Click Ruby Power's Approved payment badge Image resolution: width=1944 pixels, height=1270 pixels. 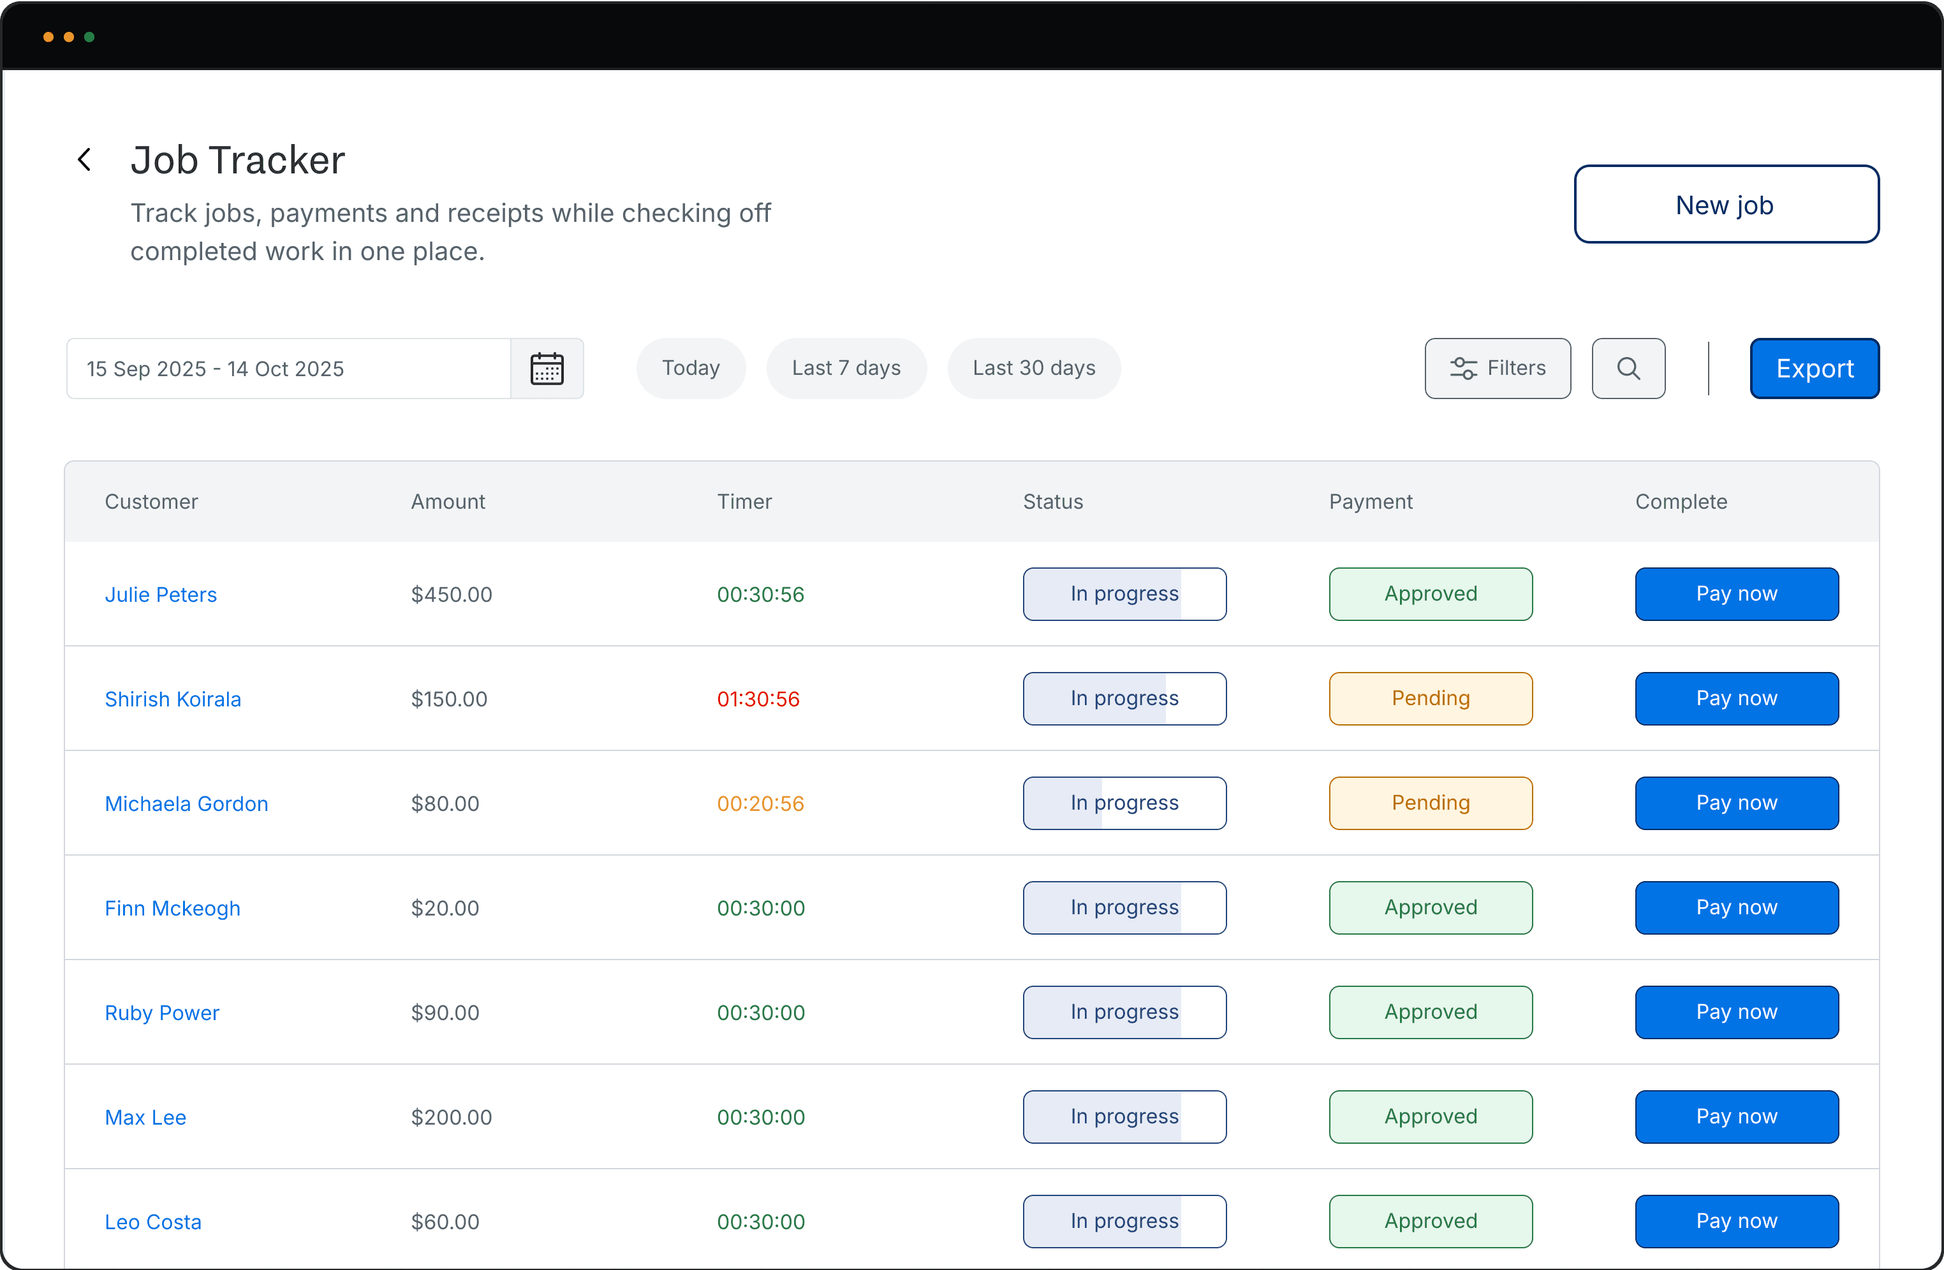pyautogui.click(x=1430, y=1012)
